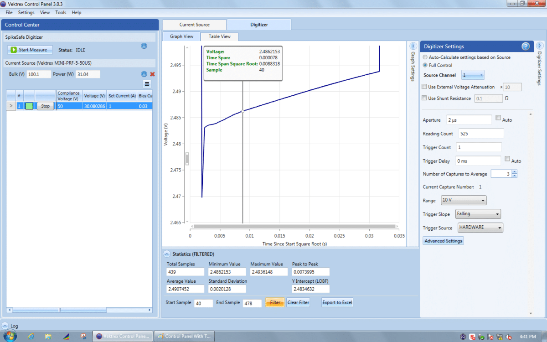
Task: Open the file explorer taskbar icon
Action: [48, 337]
